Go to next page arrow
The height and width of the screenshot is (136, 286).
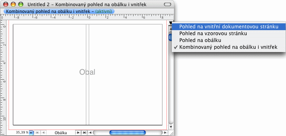tap(78, 132)
